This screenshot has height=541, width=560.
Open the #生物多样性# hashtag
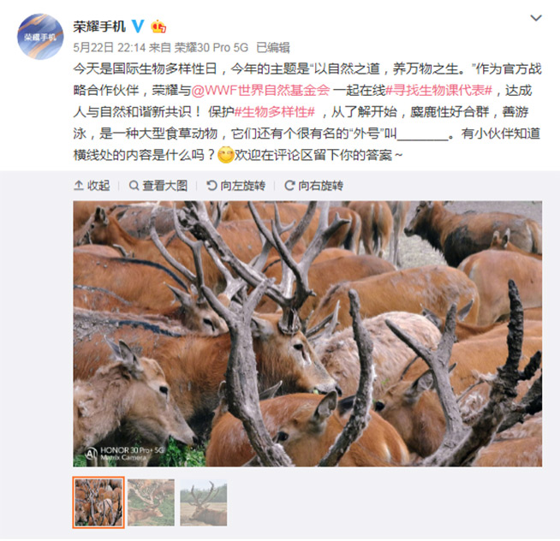[x=274, y=112]
